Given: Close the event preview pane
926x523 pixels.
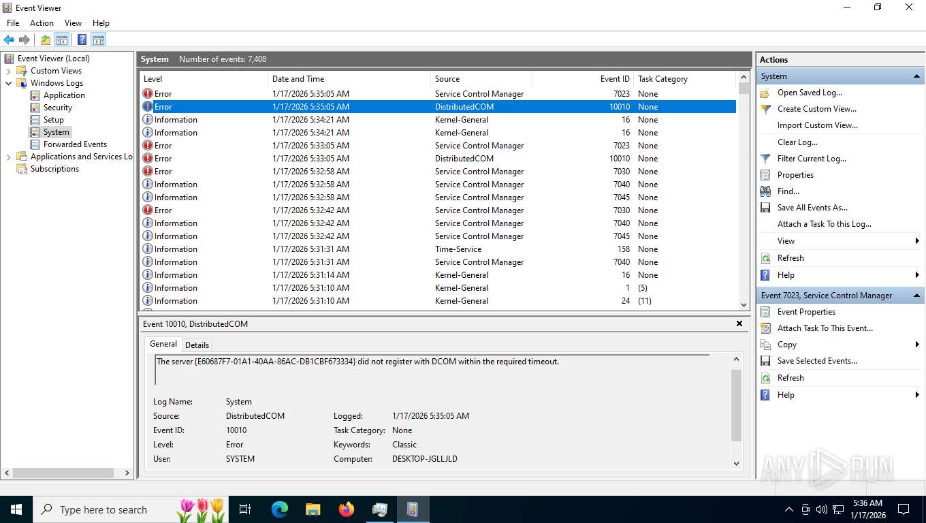Looking at the screenshot, I should point(739,324).
